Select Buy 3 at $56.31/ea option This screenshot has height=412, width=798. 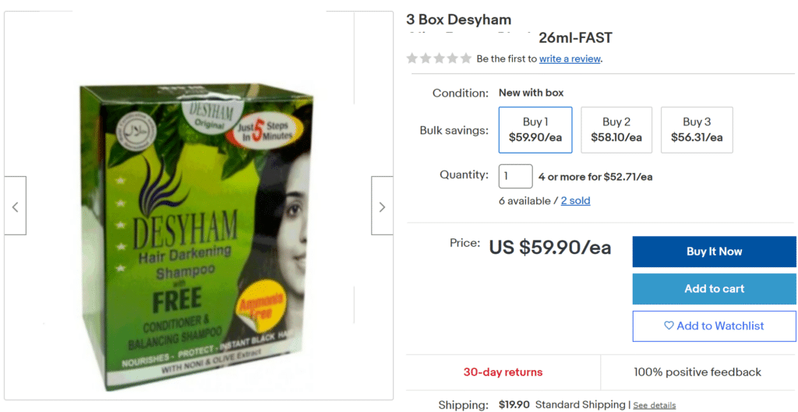click(x=697, y=130)
